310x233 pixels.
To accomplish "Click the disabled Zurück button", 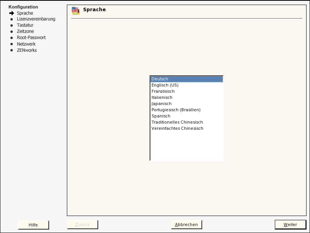I will 82,225.
